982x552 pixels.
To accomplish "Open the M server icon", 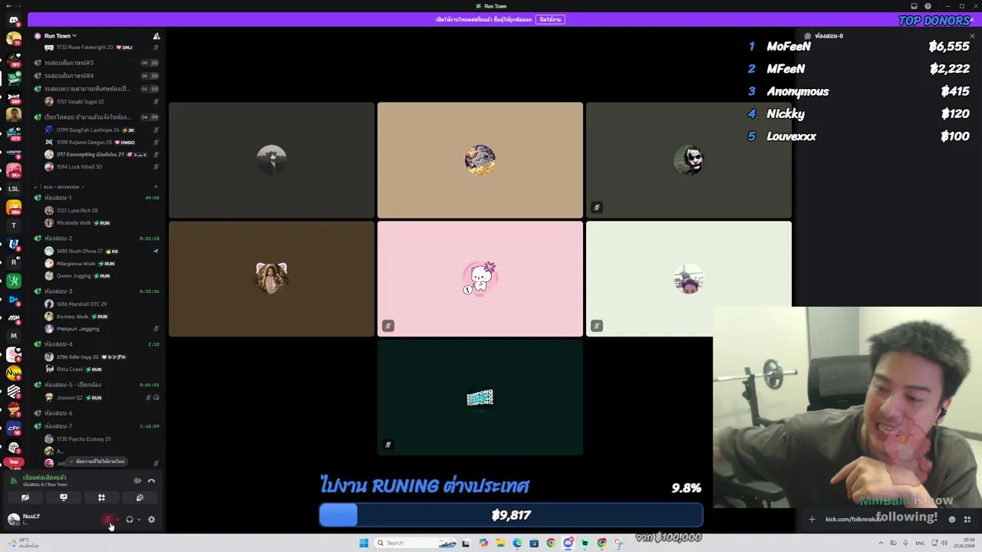I will 13,336.
